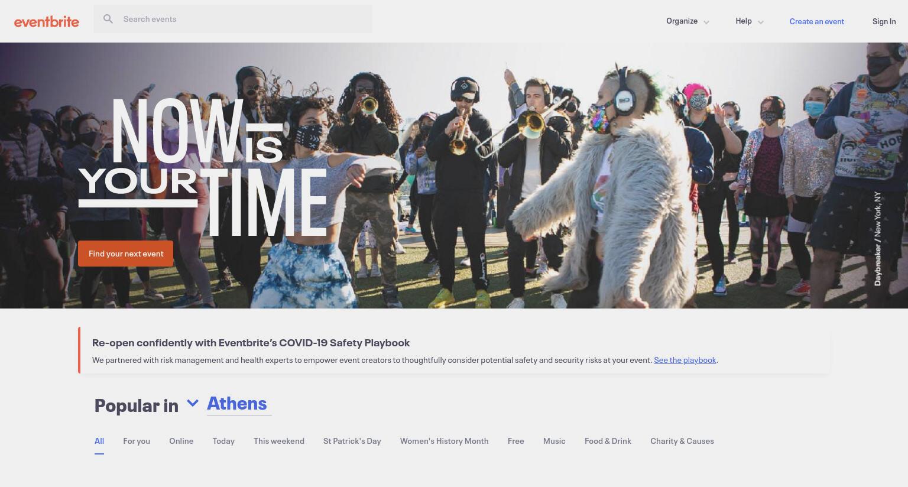908x487 pixels.
Task: Select the This weekend tab
Action: (279, 441)
